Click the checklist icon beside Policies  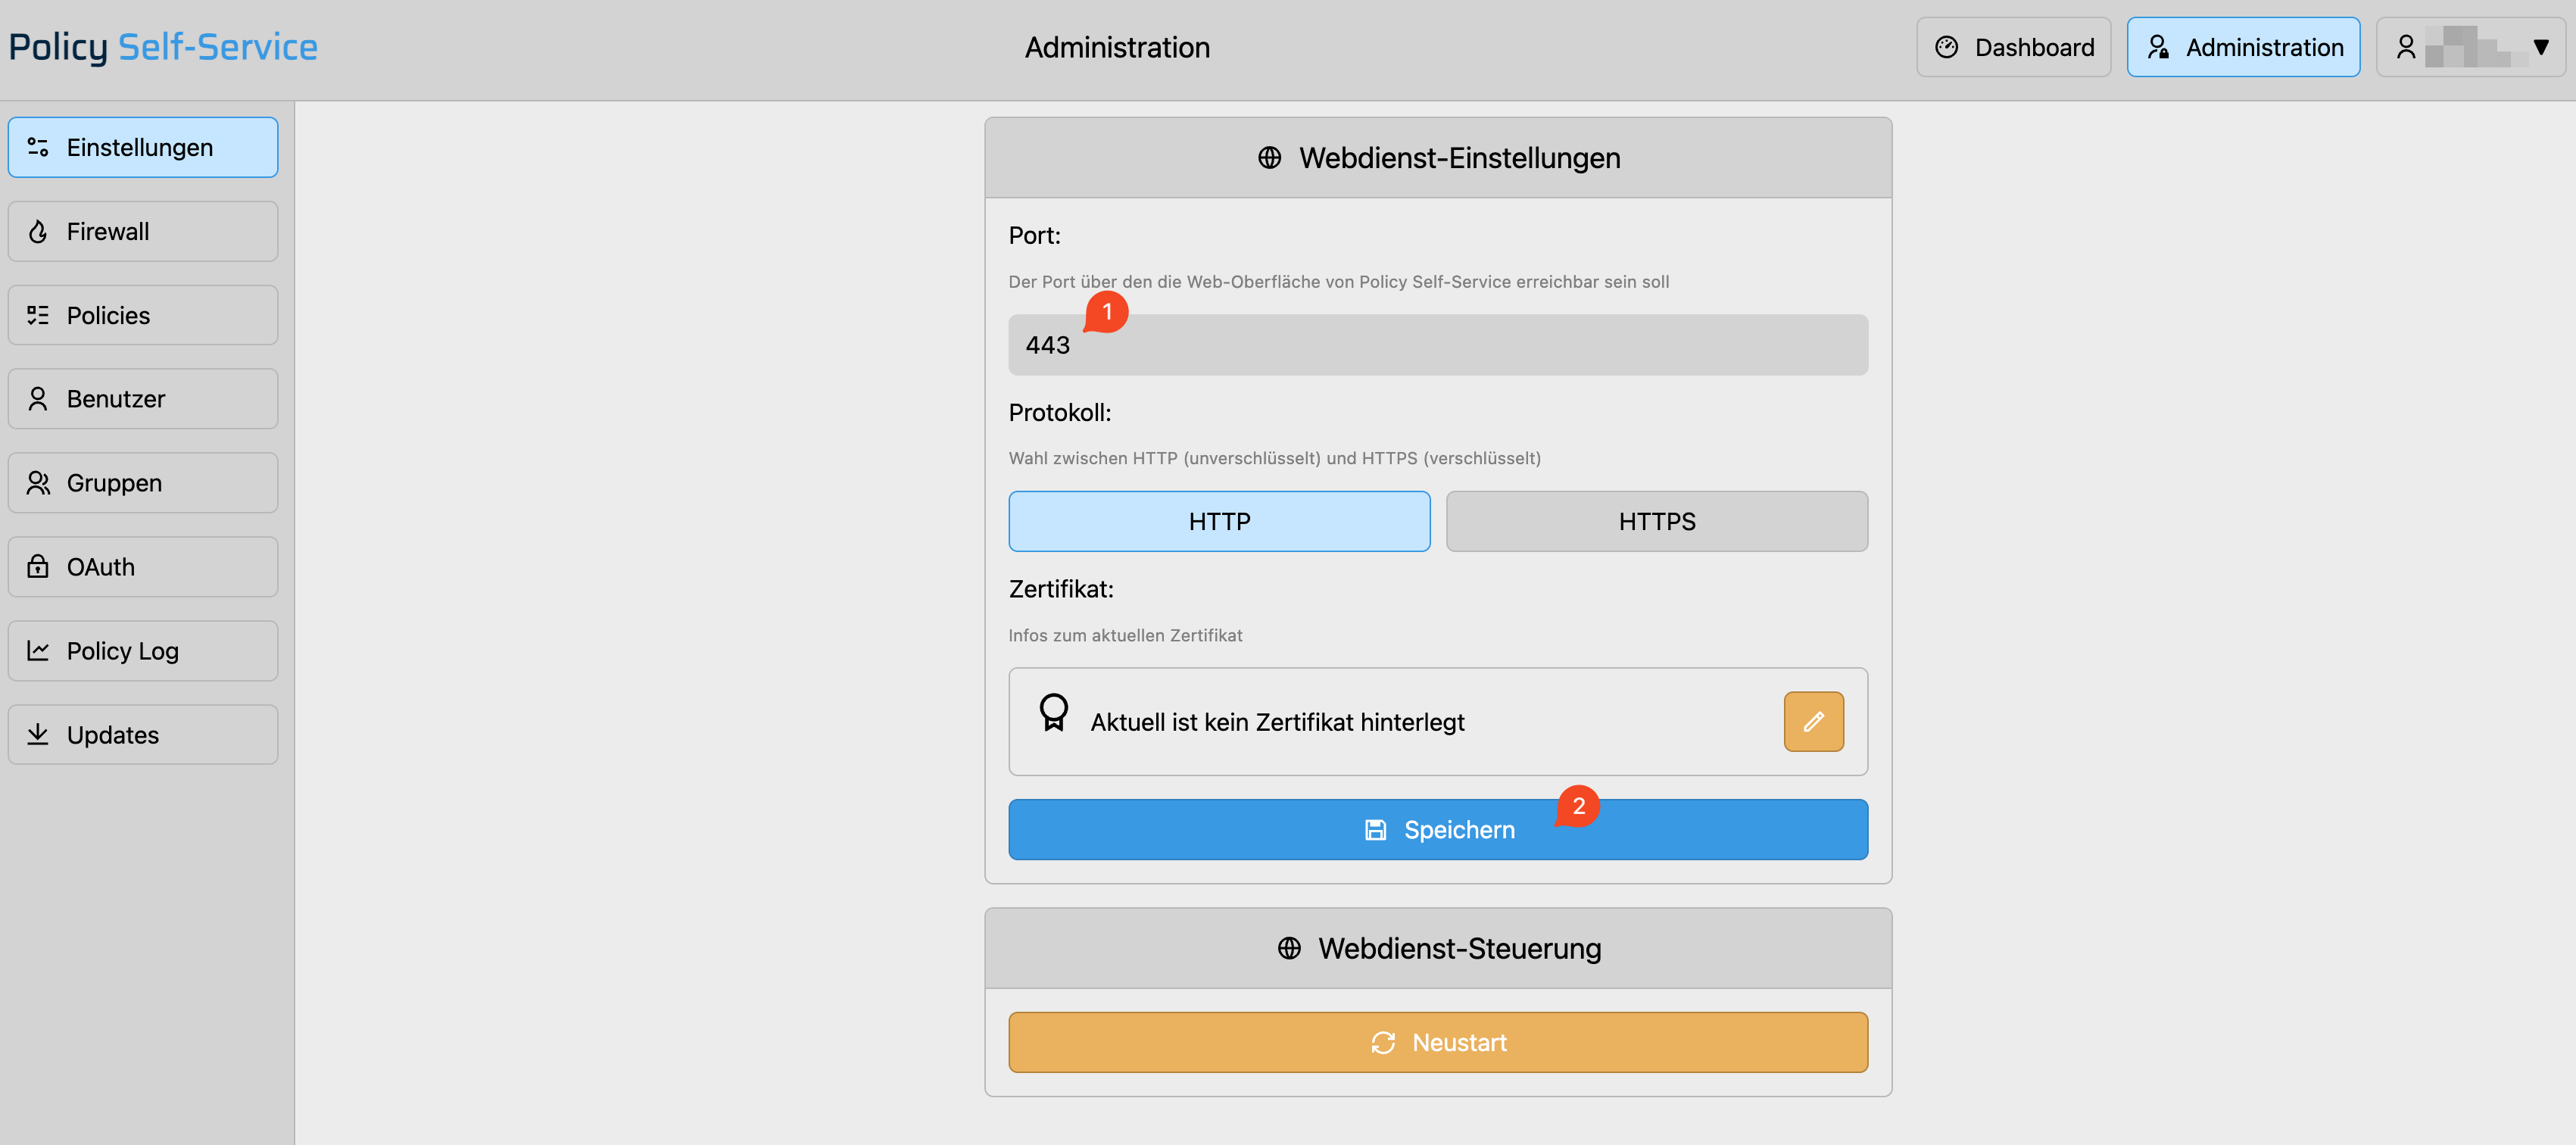pos(38,315)
